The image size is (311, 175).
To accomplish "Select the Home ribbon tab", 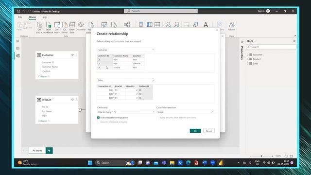I will click(33, 17).
